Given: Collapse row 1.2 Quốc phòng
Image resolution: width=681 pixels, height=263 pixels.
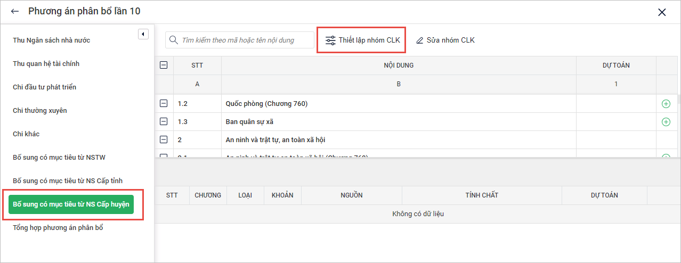Looking at the screenshot, I should pos(164,104).
